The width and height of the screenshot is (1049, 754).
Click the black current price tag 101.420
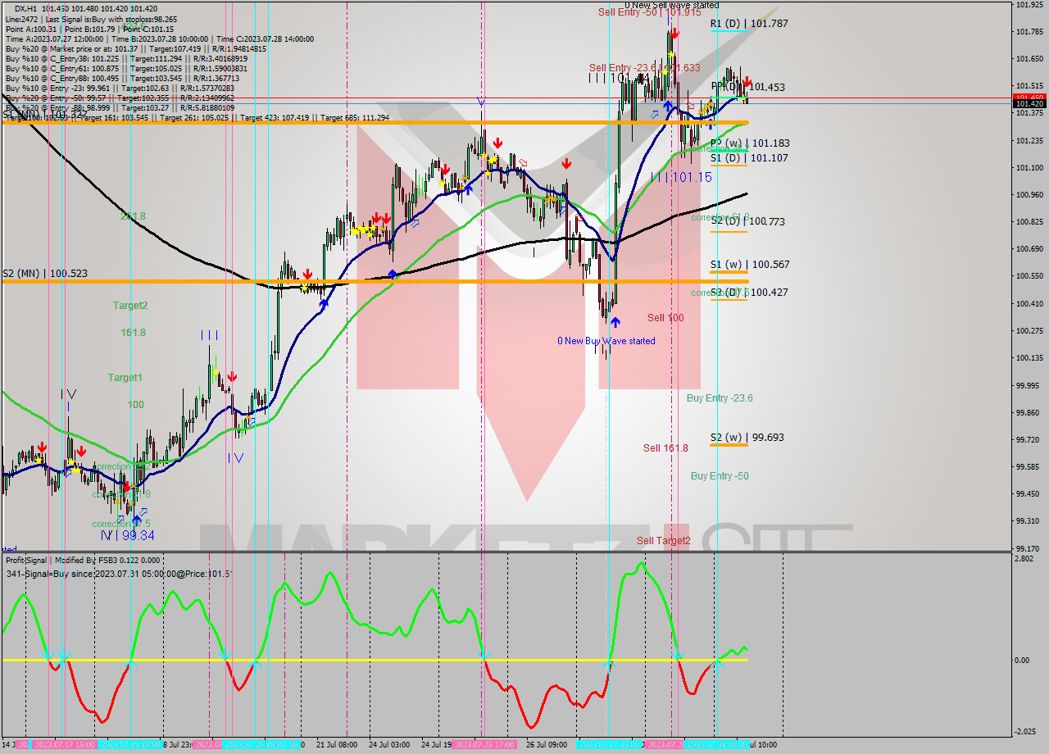pos(1029,104)
